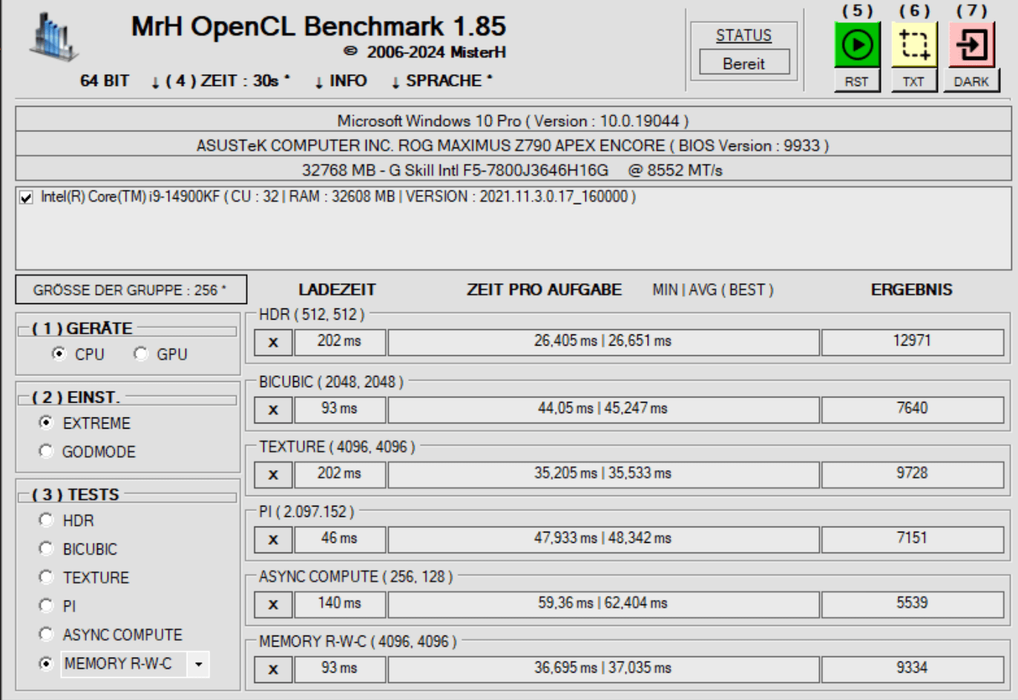Viewport: 1018px width, 700px height.
Task: Click the BICUBIC result 7640
Action: 912,409
